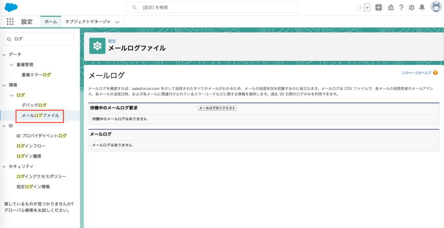
Task: Open the このページのヘルプ link
Action: 416,73
